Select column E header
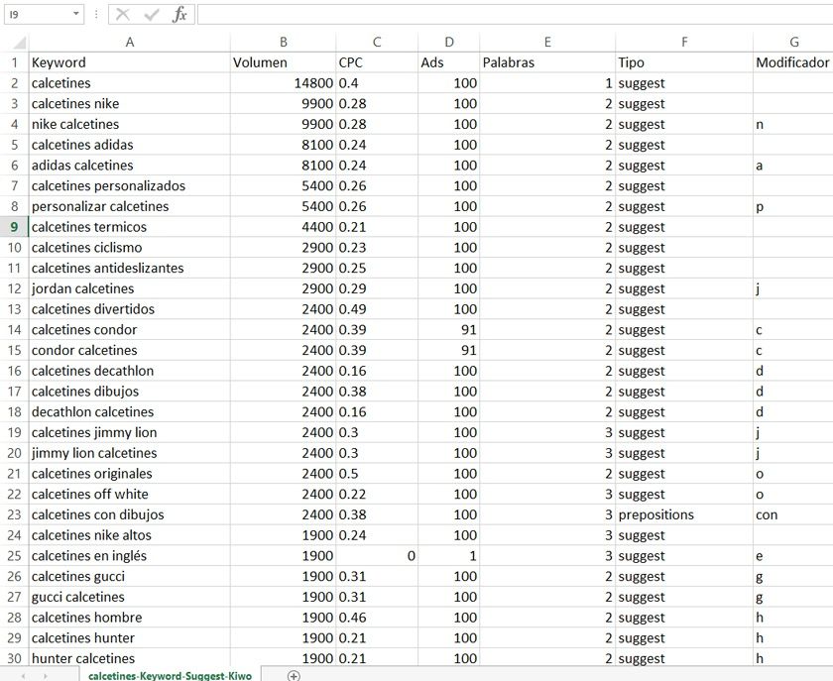The width and height of the screenshot is (833, 681). point(547,42)
